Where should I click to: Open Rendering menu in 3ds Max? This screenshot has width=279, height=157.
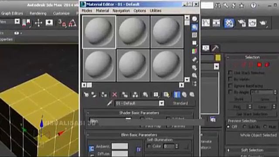click(x=38, y=14)
